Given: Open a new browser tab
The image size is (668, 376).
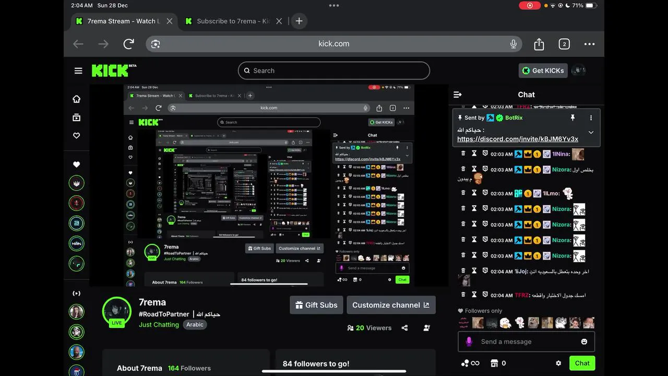Looking at the screenshot, I should 299,21.
